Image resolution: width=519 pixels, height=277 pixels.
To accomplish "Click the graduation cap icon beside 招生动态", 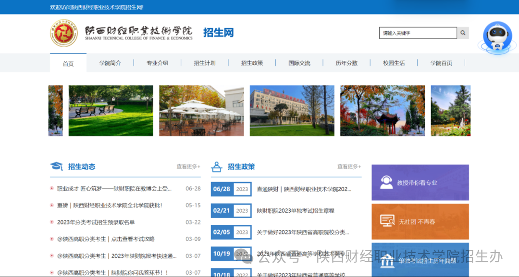I will (57, 166).
